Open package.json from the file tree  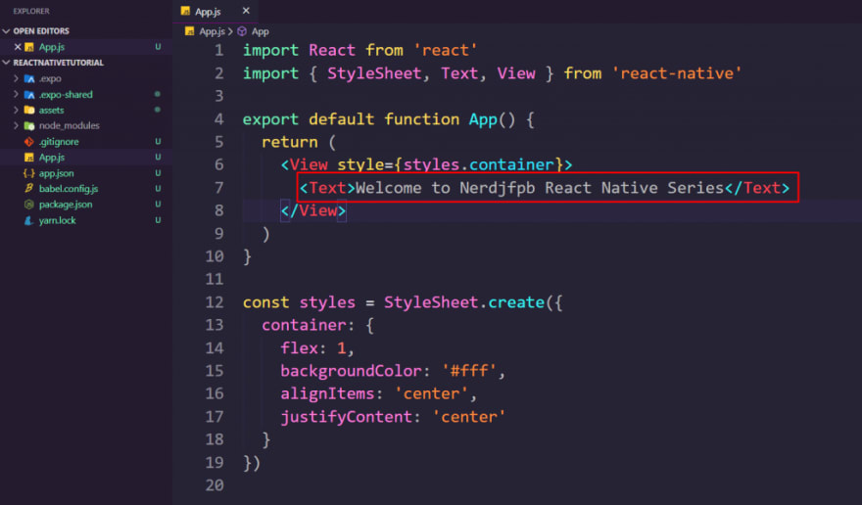[66, 205]
